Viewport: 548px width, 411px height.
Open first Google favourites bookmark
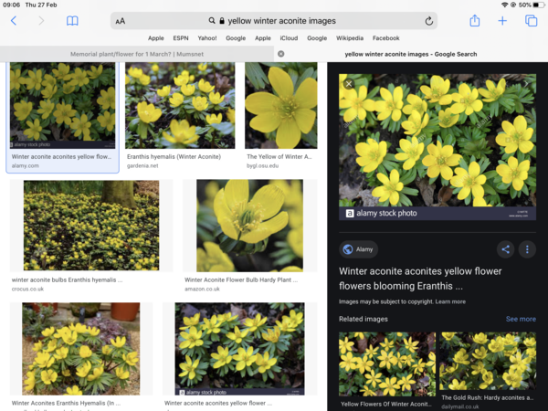[236, 38]
